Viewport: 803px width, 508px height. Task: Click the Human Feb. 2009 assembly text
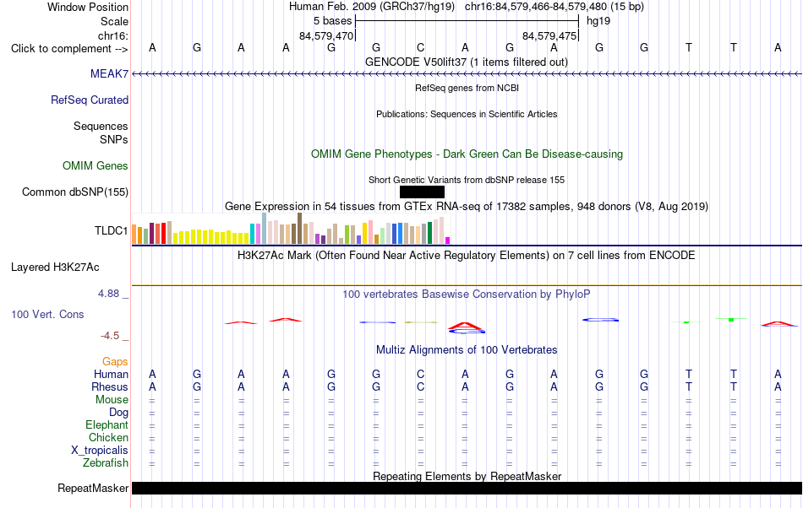(x=372, y=7)
